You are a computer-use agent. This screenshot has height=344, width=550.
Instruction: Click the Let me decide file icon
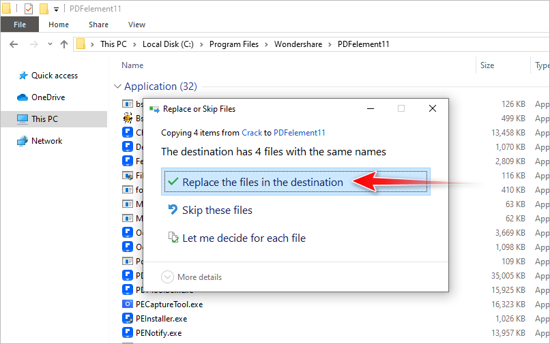coord(173,238)
